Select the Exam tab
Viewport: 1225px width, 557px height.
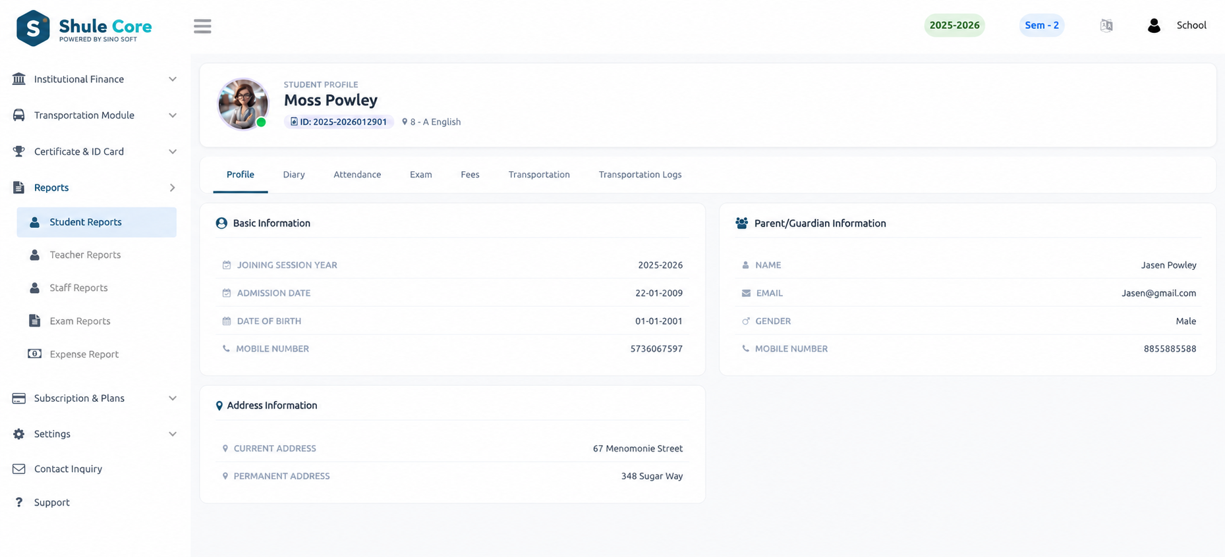pyautogui.click(x=421, y=174)
